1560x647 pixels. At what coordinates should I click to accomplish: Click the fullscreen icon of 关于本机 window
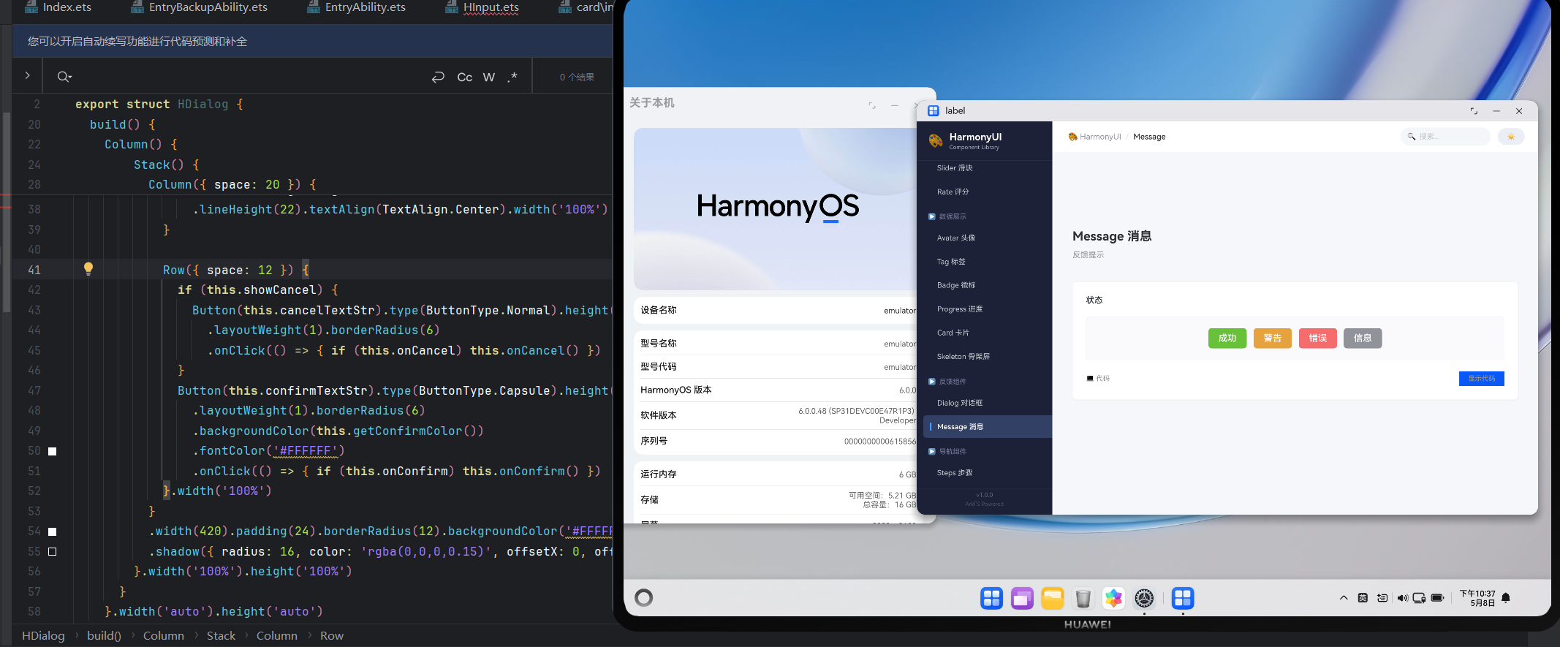point(872,105)
